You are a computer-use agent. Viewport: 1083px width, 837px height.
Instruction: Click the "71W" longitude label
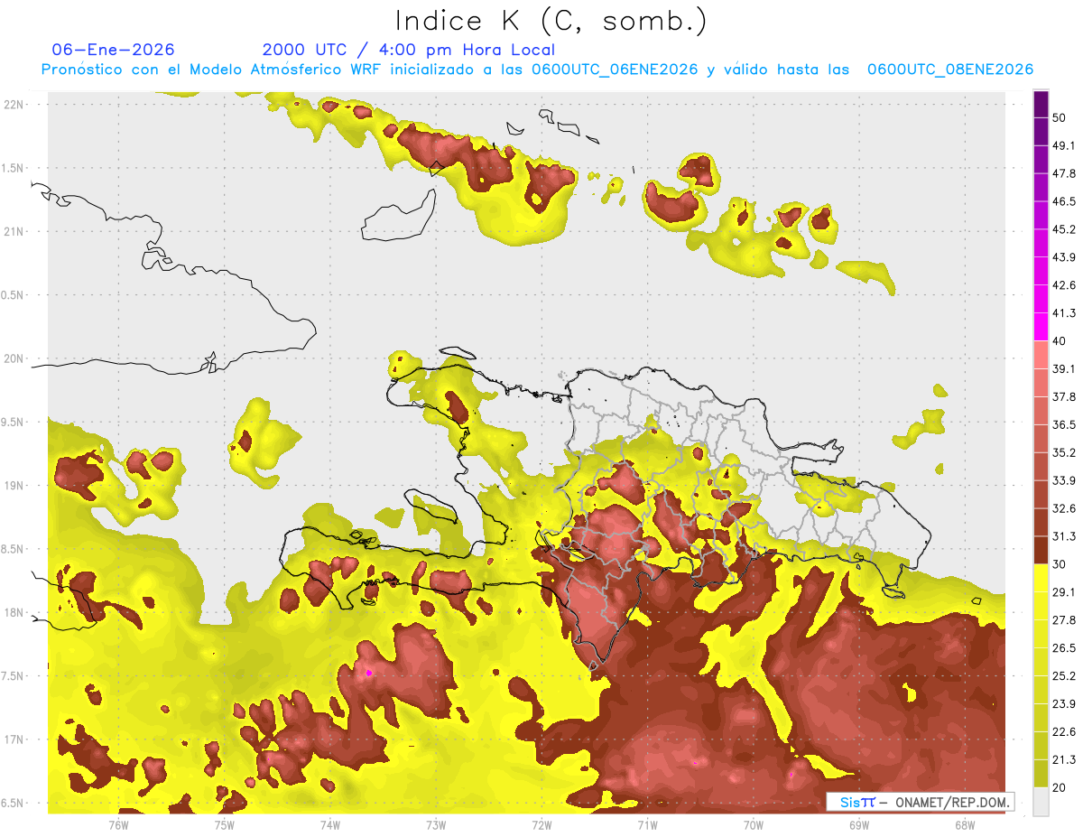pos(647,824)
